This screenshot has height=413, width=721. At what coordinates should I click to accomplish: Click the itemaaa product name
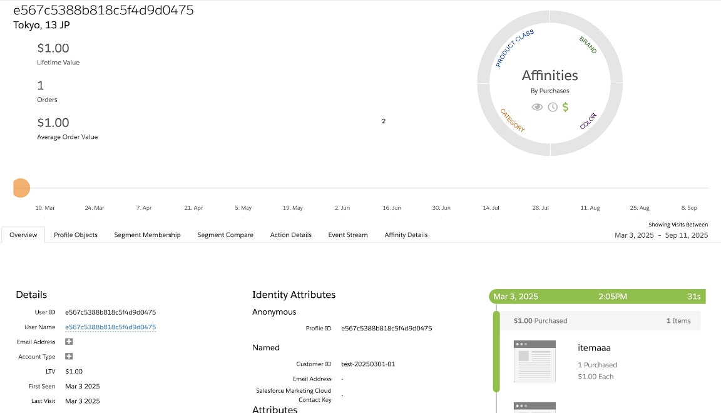(x=594, y=347)
